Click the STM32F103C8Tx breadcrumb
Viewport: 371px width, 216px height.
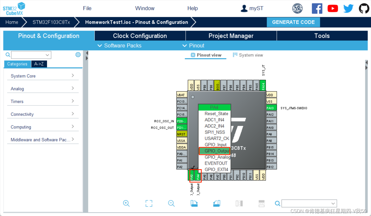coord(51,22)
